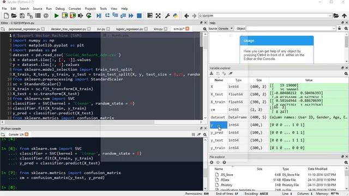Switch to the decision_tree_regression.py tab
The image size is (349, 196).
(68, 29)
